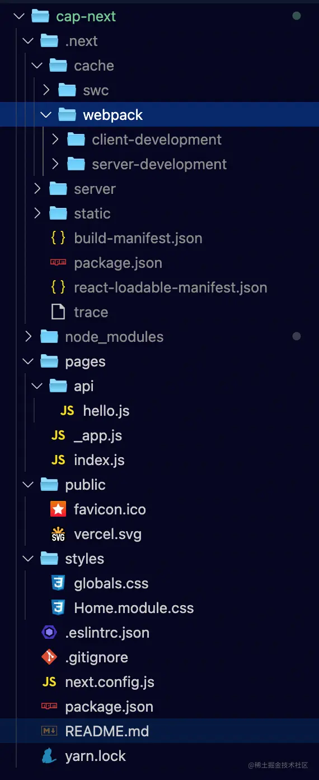Screen dimensions: 319x780
Task: Click the npm icon by root package.json
Action: pos(49,707)
